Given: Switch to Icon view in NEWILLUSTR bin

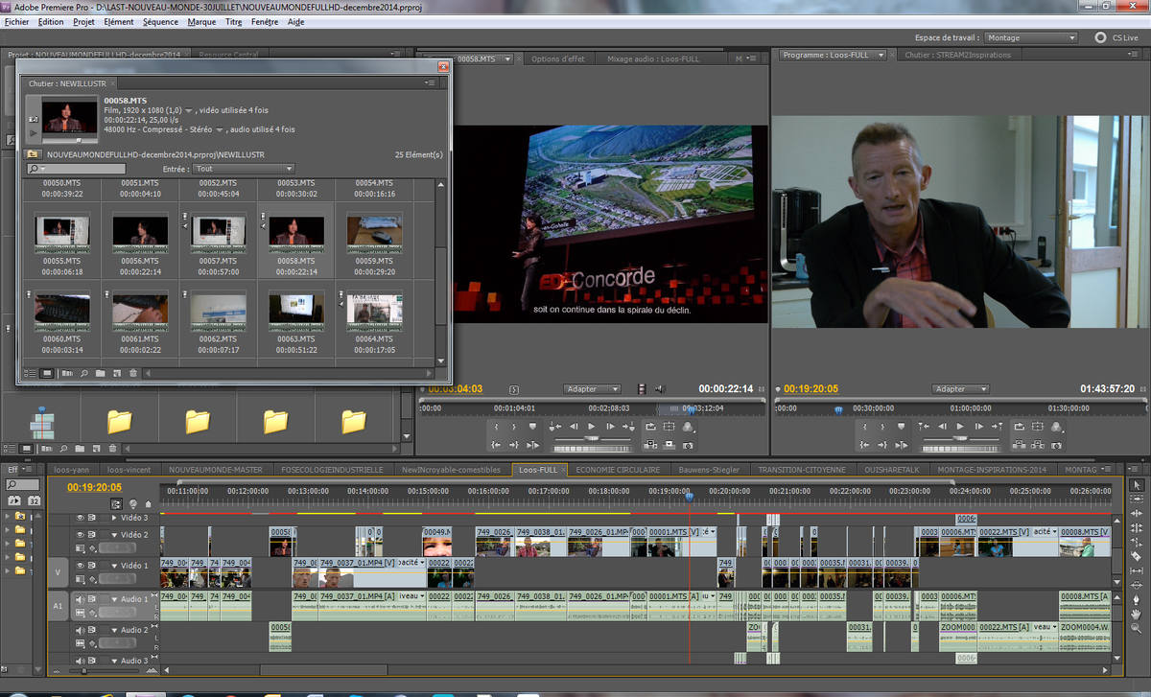Looking at the screenshot, I should click(47, 373).
